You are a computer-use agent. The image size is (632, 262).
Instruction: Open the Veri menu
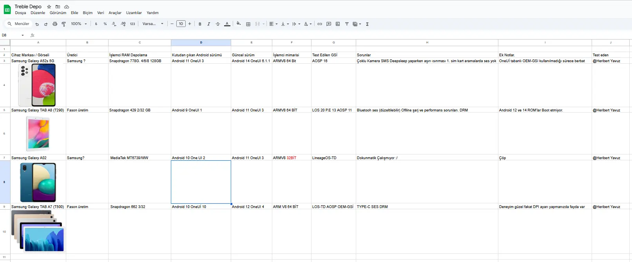tap(101, 13)
